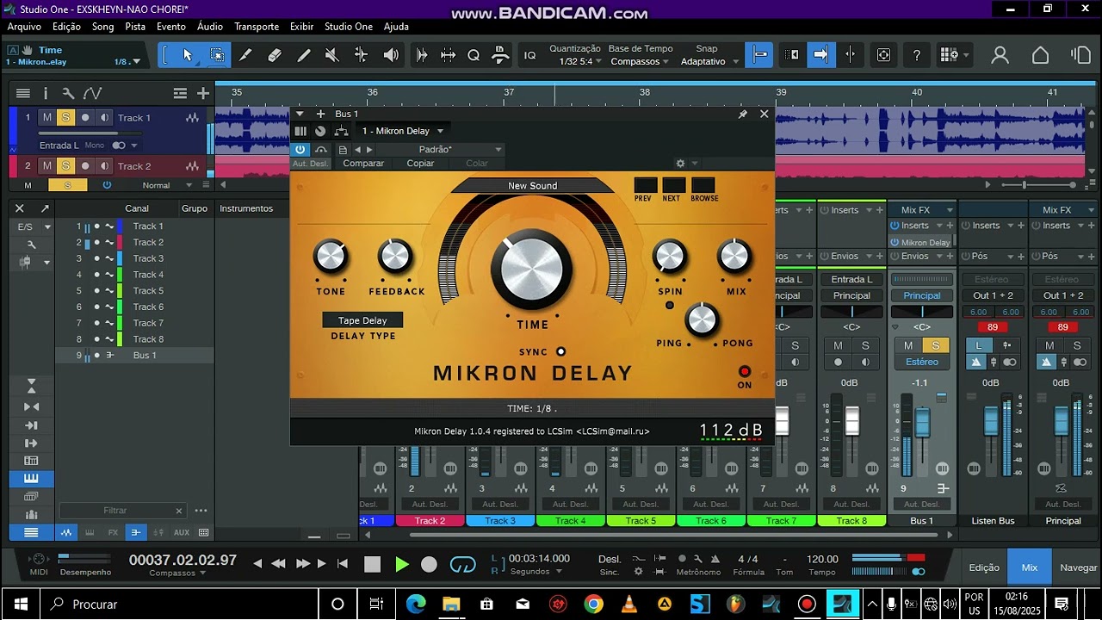Select the Paint (pencil) tool
The height and width of the screenshot is (620, 1102).
pyautogui.click(x=304, y=55)
